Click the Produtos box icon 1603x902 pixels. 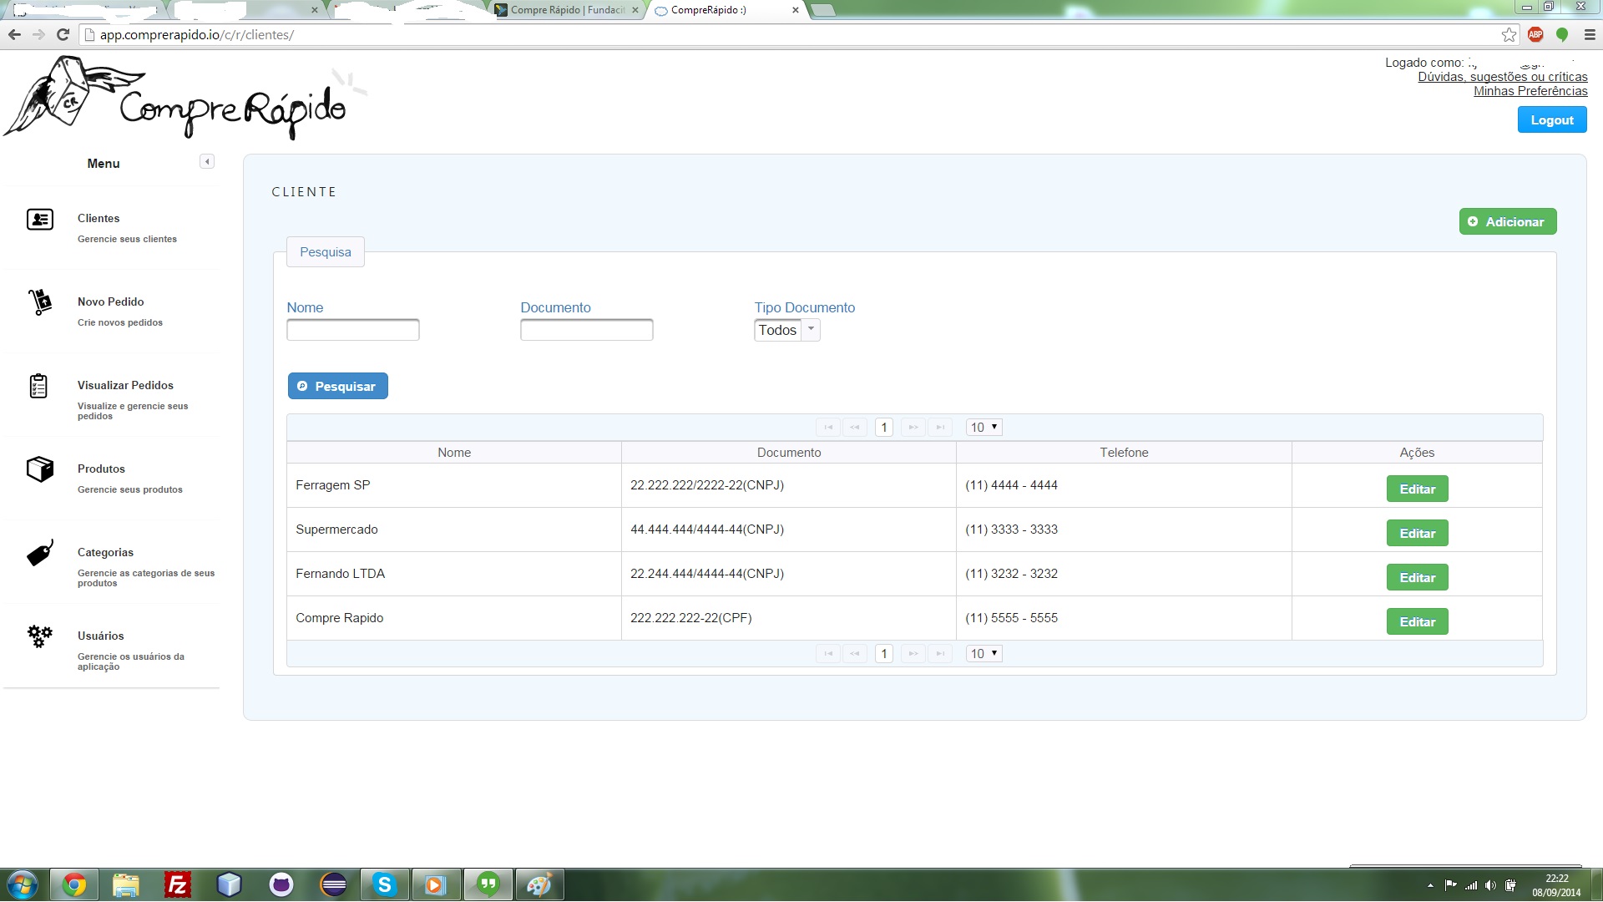click(x=39, y=469)
